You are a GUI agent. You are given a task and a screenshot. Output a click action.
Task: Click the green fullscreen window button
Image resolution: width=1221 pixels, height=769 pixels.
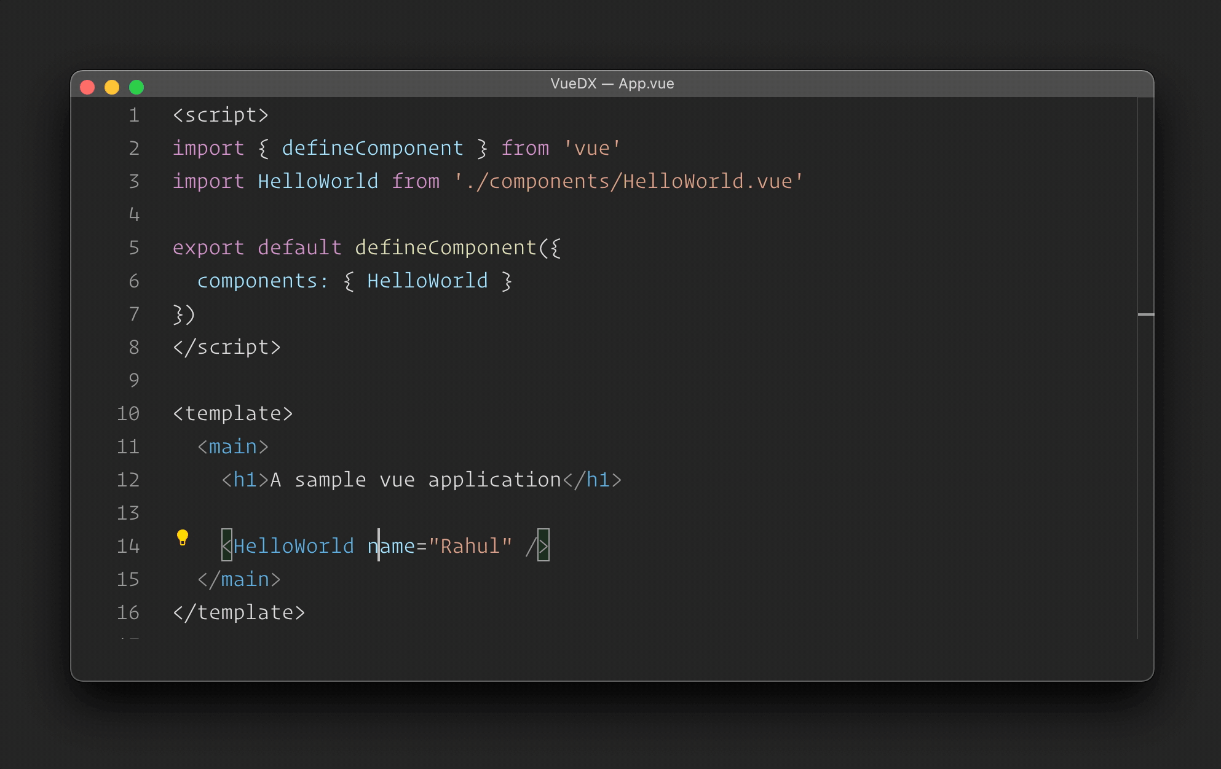coord(136,87)
